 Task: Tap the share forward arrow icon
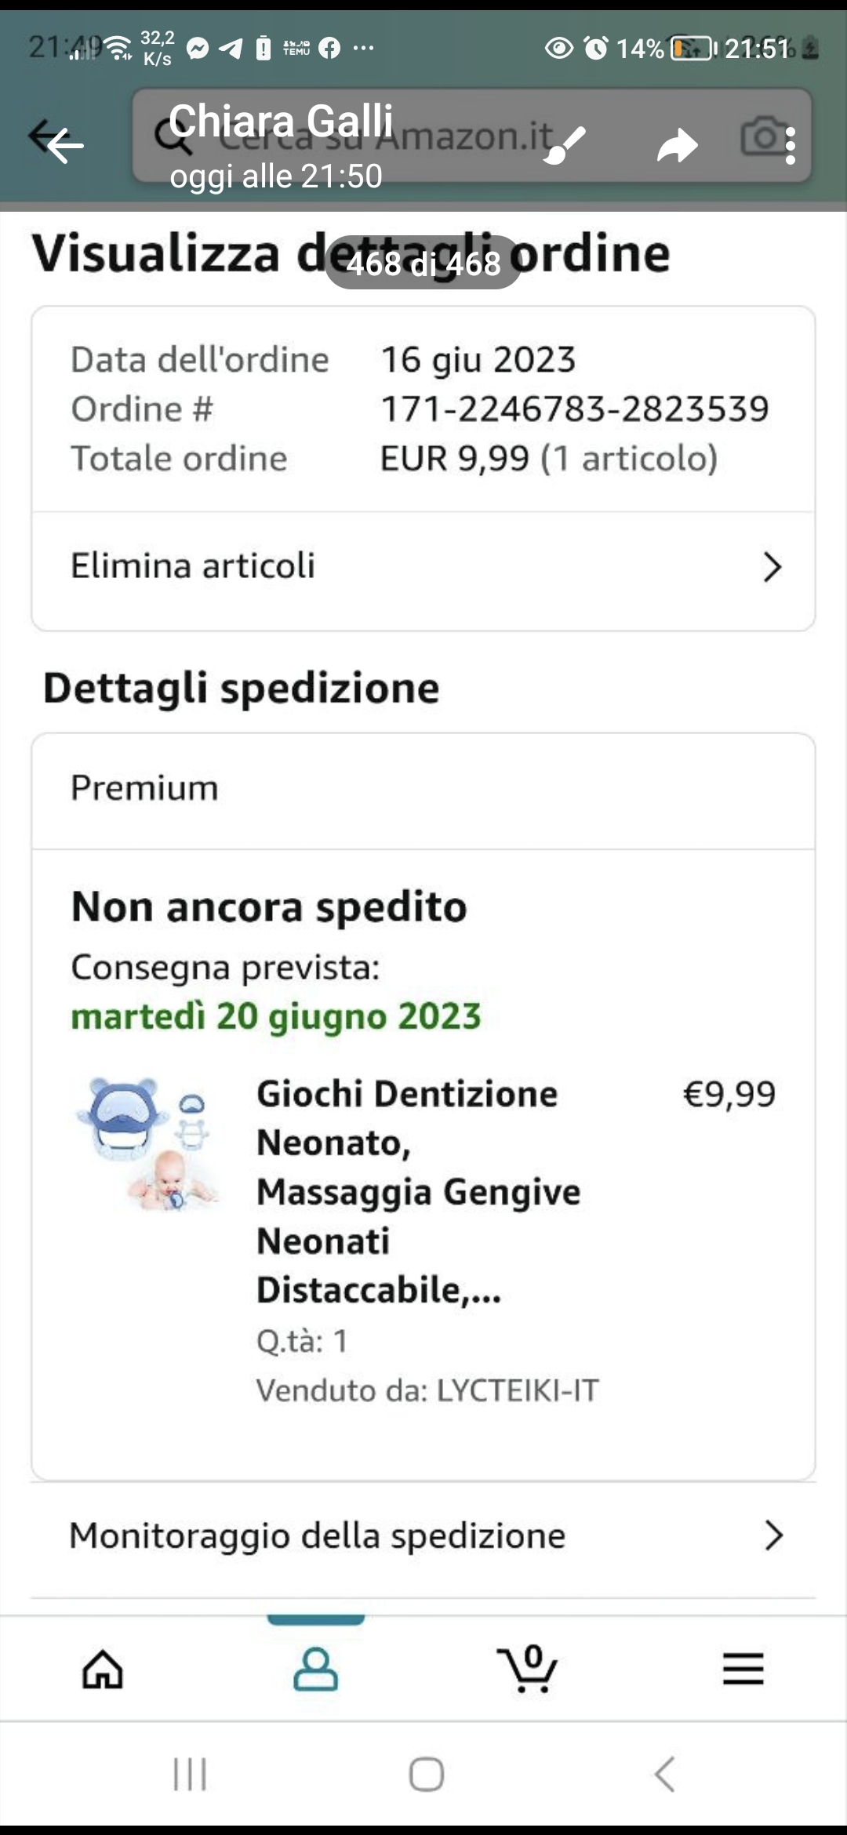677,146
